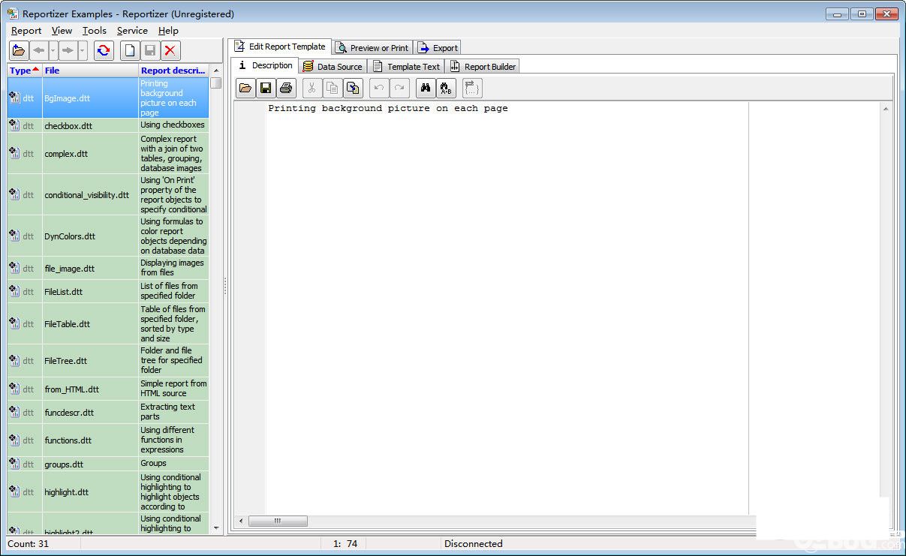Paste from the clipboard into the editor
The image size is (906, 556).
(x=353, y=88)
